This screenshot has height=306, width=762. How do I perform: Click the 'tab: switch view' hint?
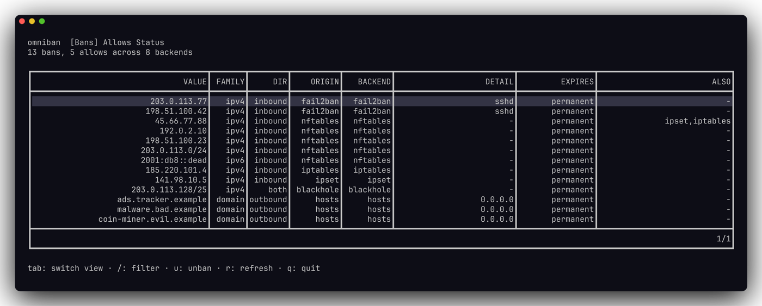pyautogui.click(x=65, y=268)
